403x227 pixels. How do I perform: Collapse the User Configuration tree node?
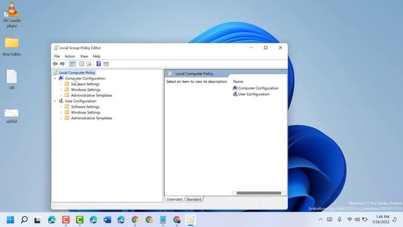tap(55, 101)
